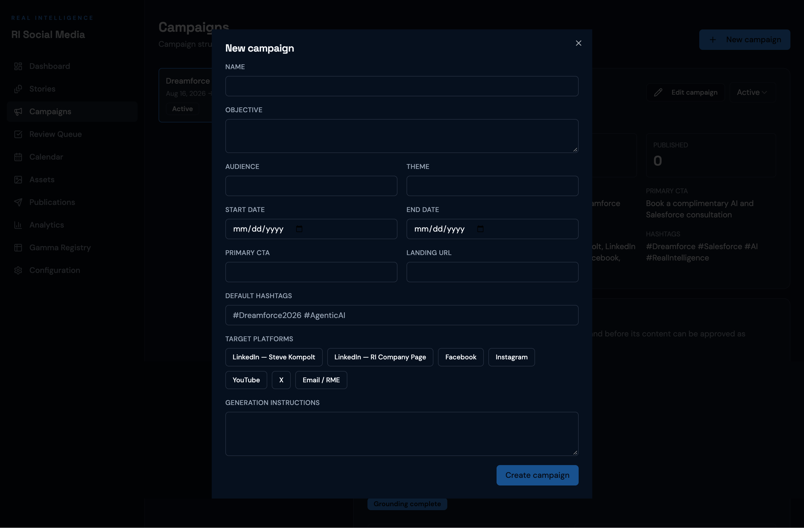
Task: Focus the Objective text area
Action: tap(402, 136)
